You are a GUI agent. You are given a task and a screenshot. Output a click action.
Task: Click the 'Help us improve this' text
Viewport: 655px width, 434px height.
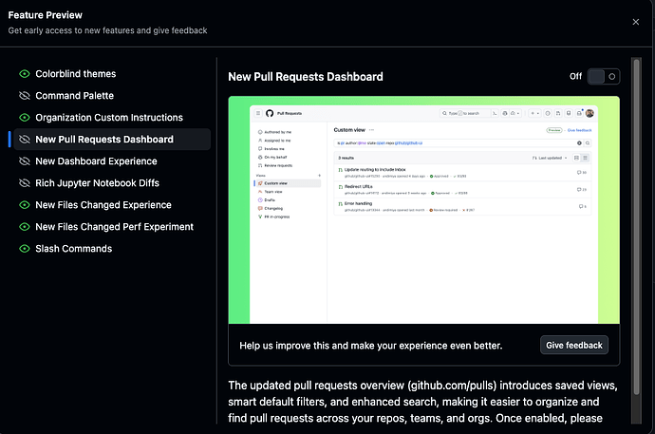tap(370, 346)
